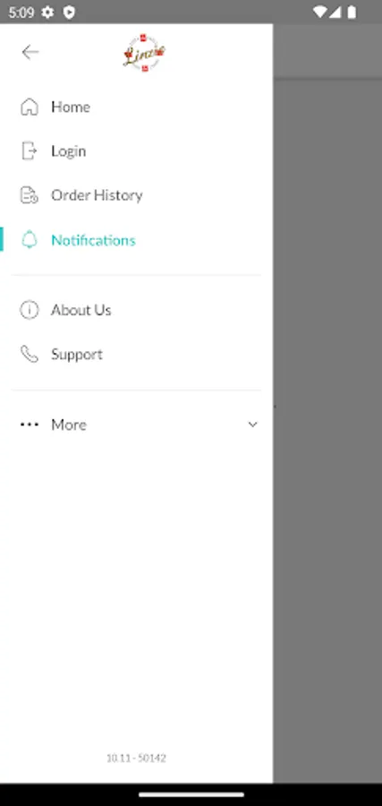The image size is (382, 806).
Task: Open Order History from drawer
Action: point(137,195)
